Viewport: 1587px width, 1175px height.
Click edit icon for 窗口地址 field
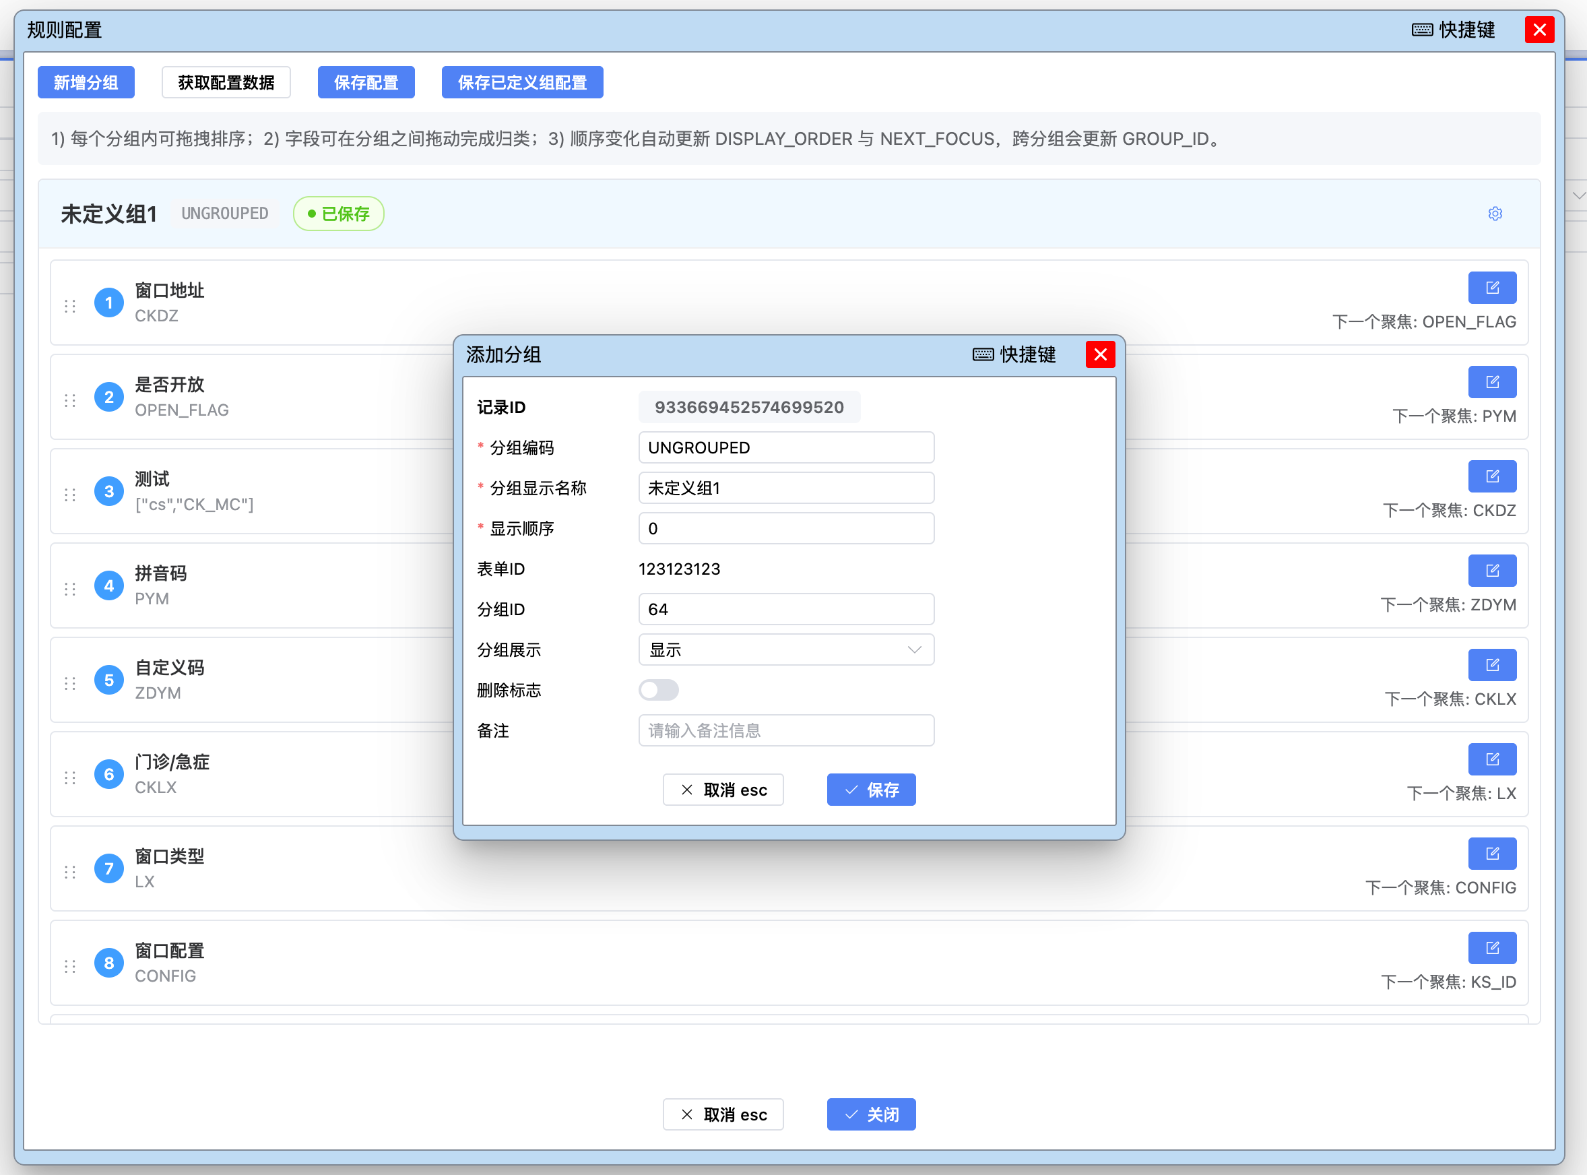click(1492, 287)
